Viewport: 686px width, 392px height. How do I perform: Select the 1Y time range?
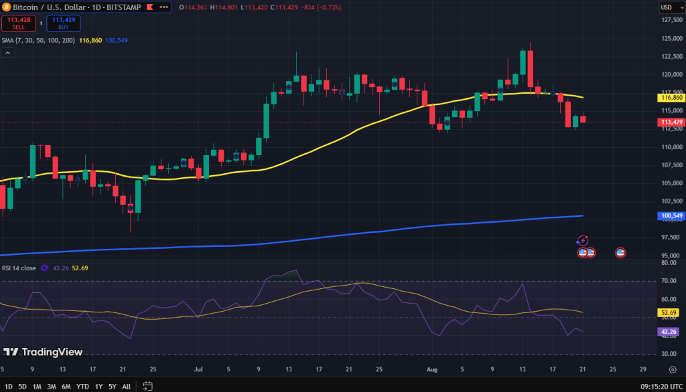click(99, 387)
